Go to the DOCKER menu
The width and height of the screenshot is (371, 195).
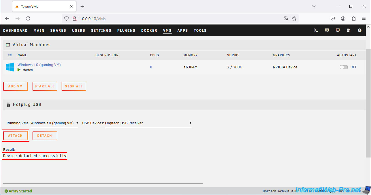(149, 31)
